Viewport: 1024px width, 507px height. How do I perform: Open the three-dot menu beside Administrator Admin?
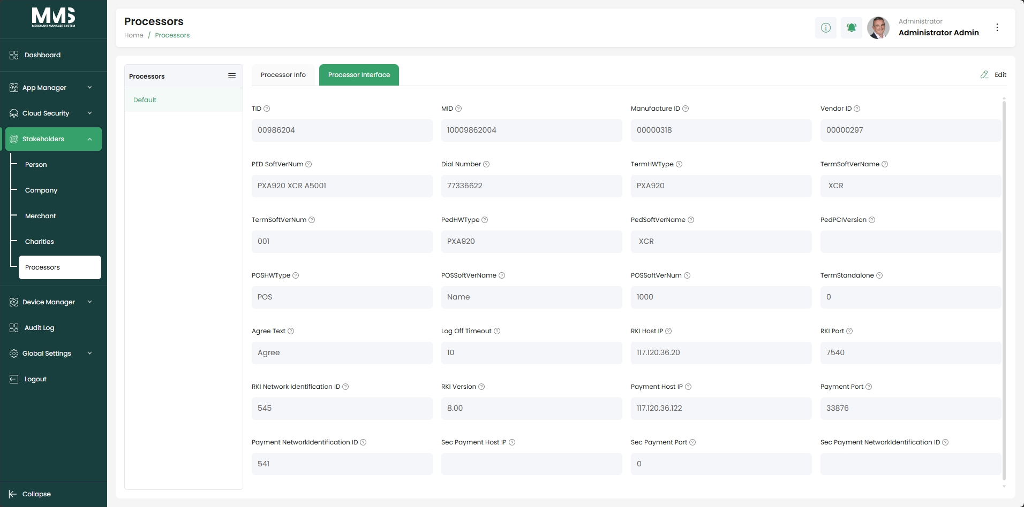coord(997,27)
